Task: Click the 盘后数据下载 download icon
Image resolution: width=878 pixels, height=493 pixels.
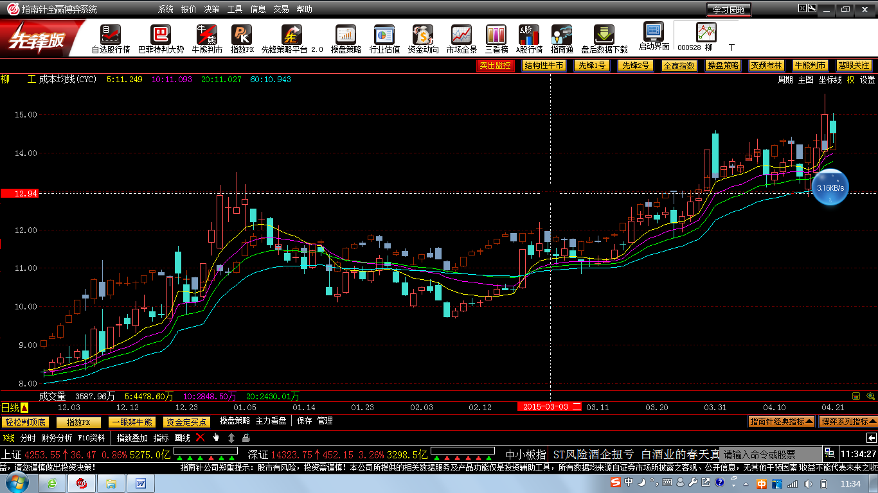Action: click(604, 35)
